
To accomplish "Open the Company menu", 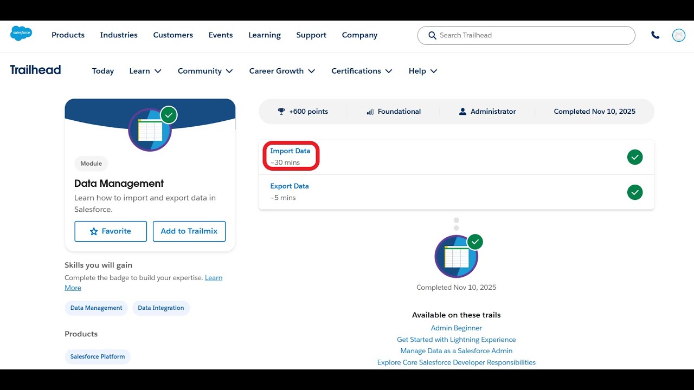I will tap(359, 35).
